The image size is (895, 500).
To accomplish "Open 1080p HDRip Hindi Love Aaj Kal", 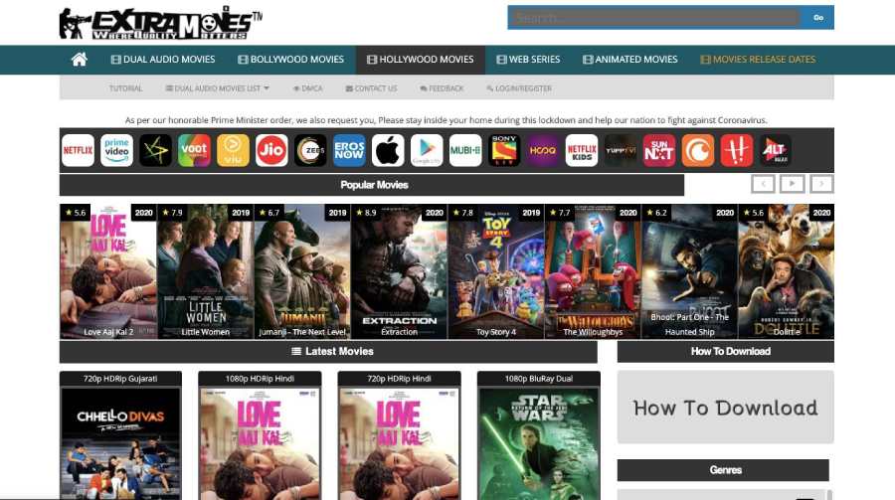I will pyautogui.click(x=260, y=436).
